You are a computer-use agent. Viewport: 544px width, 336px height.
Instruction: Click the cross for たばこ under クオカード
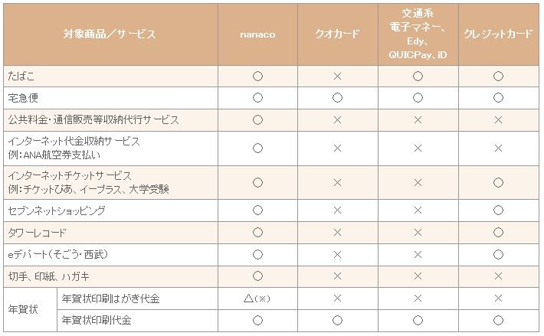[337, 76]
